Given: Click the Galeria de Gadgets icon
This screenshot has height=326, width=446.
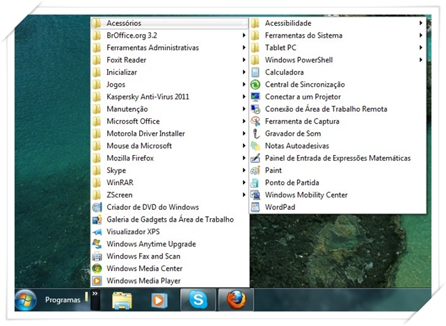Looking at the screenshot, I should tap(97, 220).
